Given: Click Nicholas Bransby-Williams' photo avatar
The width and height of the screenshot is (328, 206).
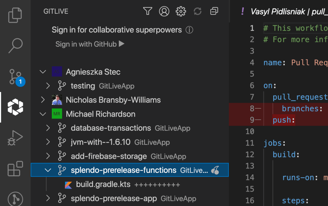Looking at the screenshot, I should (x=57, y=100).
